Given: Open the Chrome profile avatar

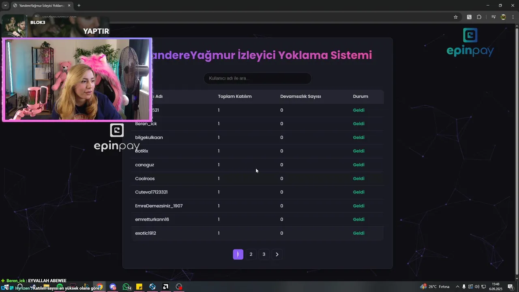Looking at the screenshot, I should click(x=503, y=17).
